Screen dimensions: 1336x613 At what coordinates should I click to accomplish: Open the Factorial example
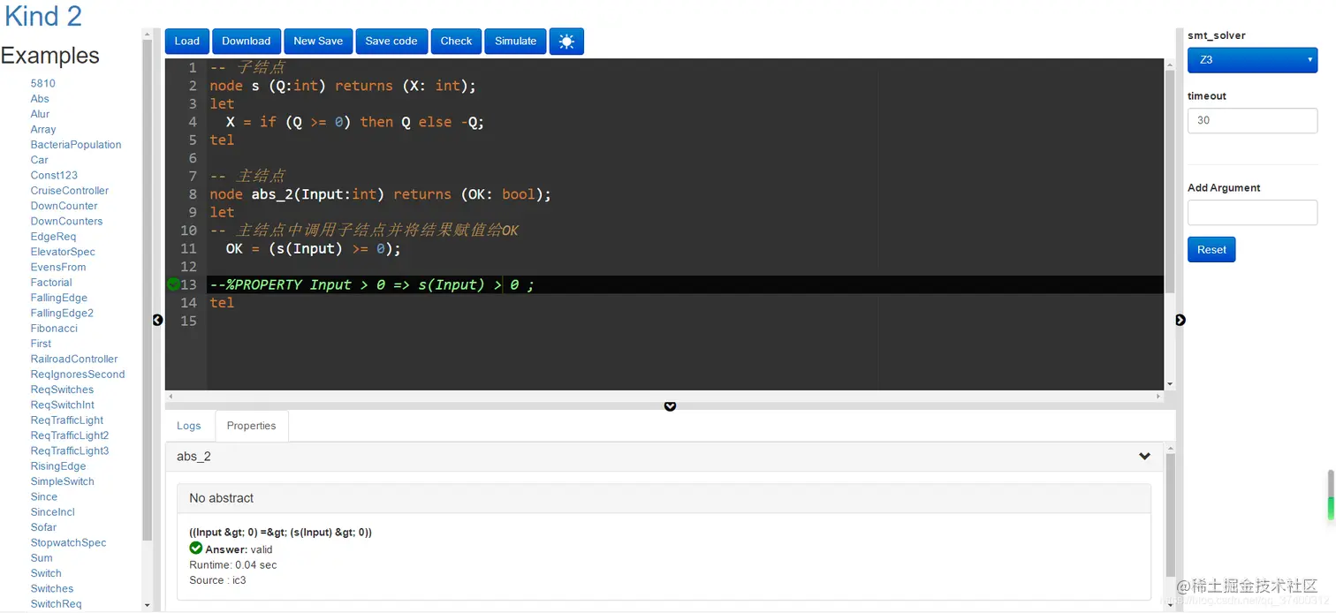pyautogui.click(x=51, y=283)
